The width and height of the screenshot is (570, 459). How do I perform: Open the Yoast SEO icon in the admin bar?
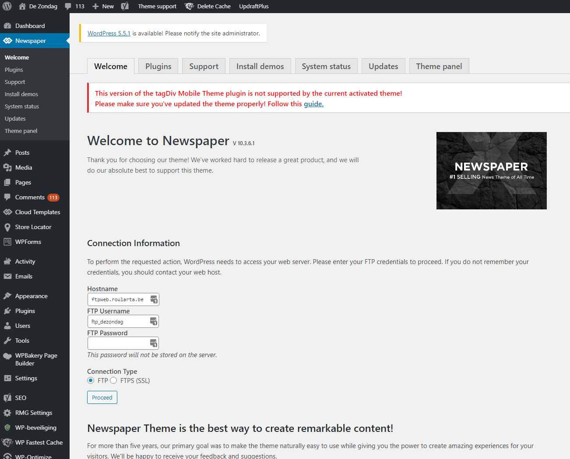coord(125,6)
